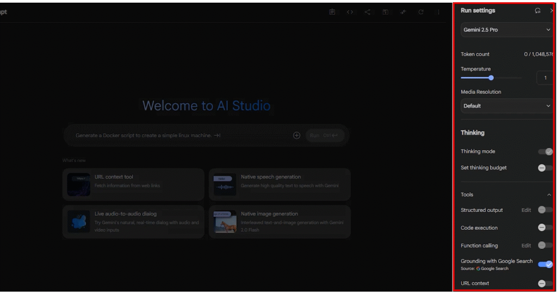Click the Temperature slider handle
Screen dimensions: 557x293
click(491, 78)
